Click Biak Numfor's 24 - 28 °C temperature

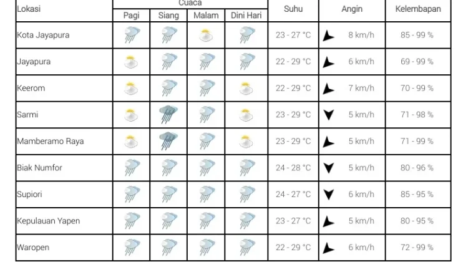coord(293,168)
